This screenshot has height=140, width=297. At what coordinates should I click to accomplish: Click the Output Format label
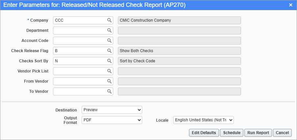70,120
